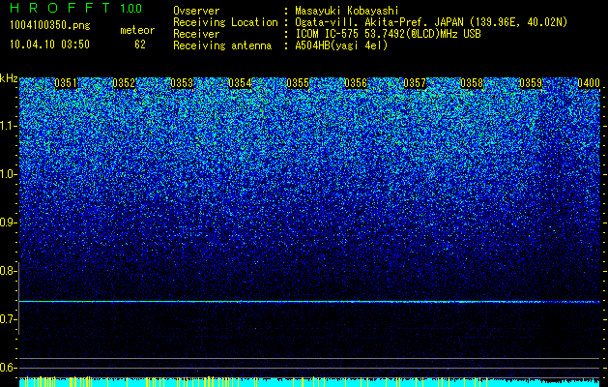Click the A504HB(yagi 4el) antenna value

[341, 45]
